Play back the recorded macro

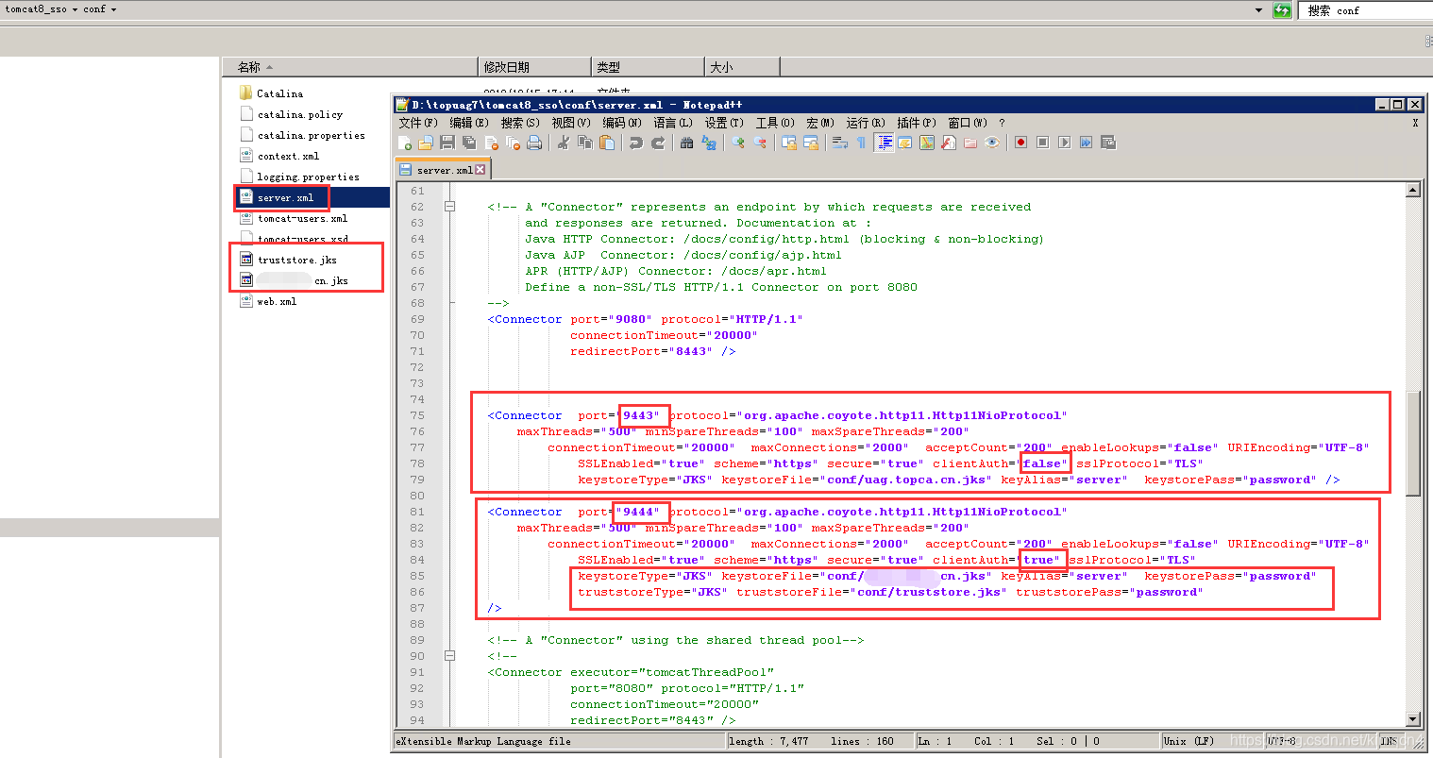[x=1065, y=143]
